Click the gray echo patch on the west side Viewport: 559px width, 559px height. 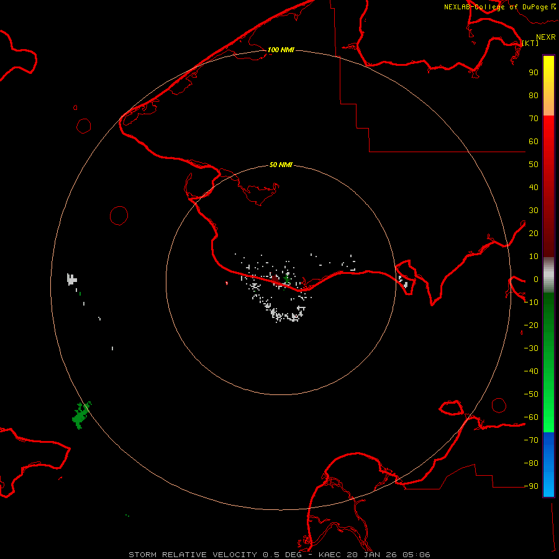(x=72, y=279)
